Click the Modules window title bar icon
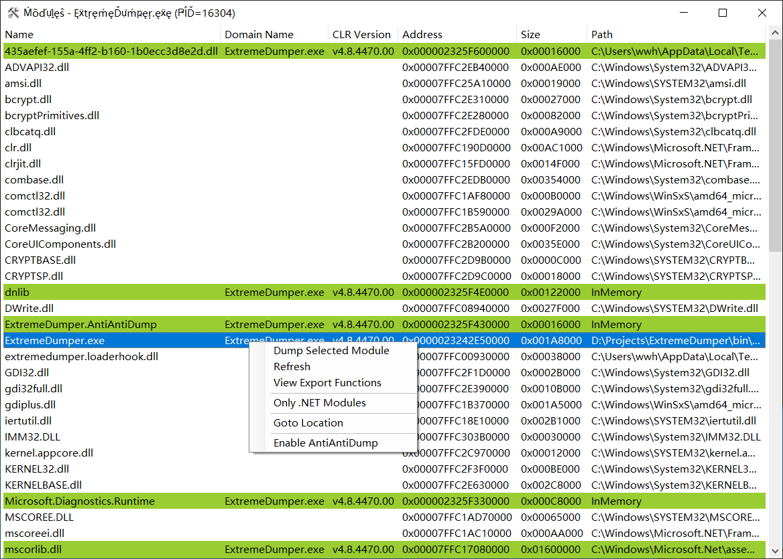Image resolution: width=783 pixels, height=559 pixels. click(x=13, y=13)
